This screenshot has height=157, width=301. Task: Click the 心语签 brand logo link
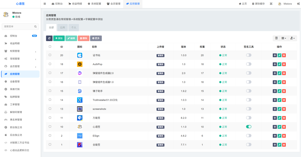coord(20,4)
